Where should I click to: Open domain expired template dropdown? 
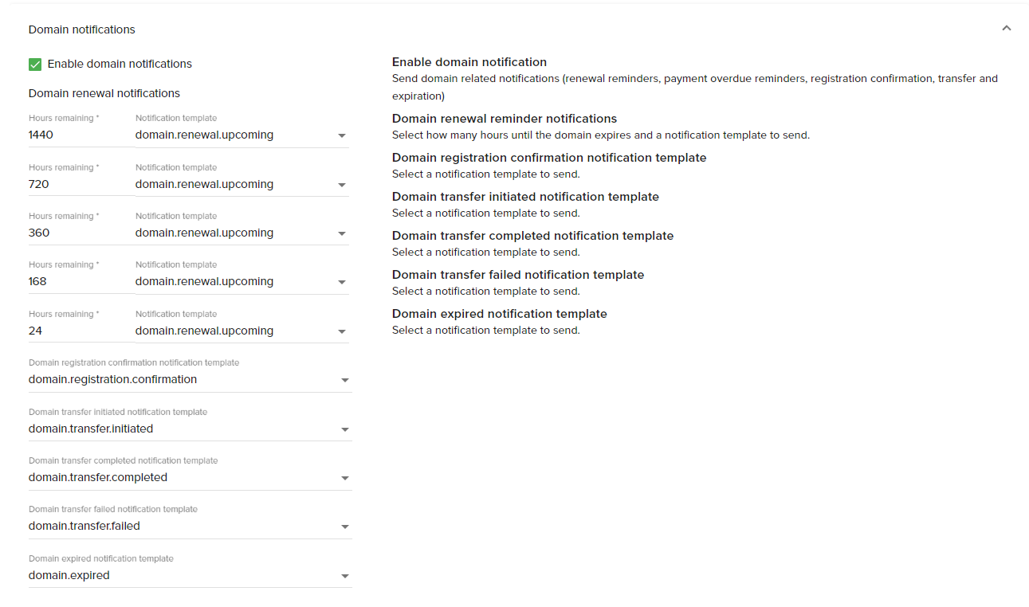tap(190, 576)
